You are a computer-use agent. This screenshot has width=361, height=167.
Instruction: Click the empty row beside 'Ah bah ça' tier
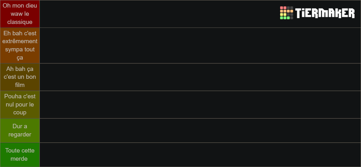(200, 77)
